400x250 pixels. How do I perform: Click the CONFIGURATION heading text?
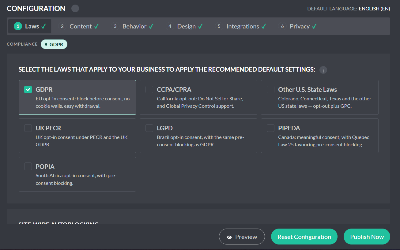coord(36,9)
